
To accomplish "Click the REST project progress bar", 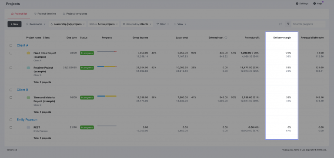I will (x=107, y=126).
